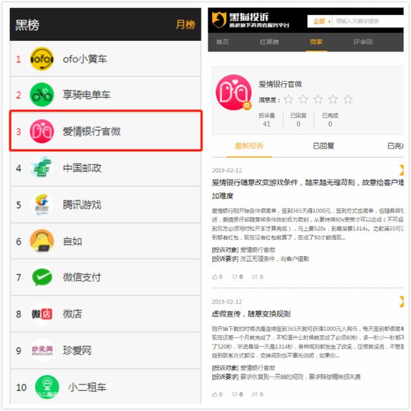411x411 pixels.
Task: Select the 腾讯游戏 logo icon
Action: point(42,204)
